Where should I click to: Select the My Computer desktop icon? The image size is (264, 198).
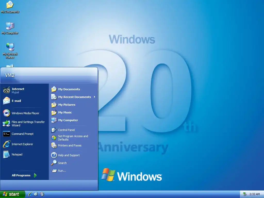click(x=10, y=26)
